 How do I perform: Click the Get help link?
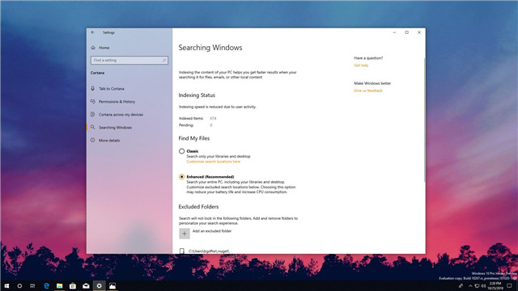(x=361, y=65)
